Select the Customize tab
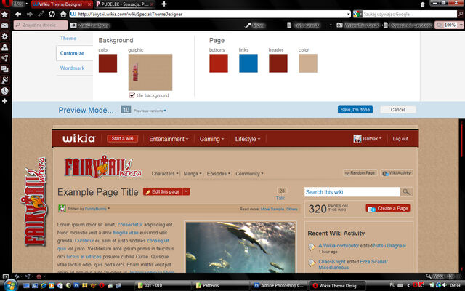Image resolution: width=465 pixels, height=291 pixels. (x=72, y=53)
